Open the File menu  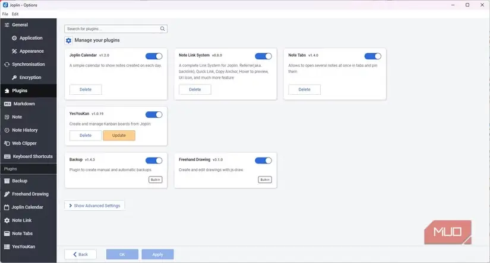[x=5, y=14]
